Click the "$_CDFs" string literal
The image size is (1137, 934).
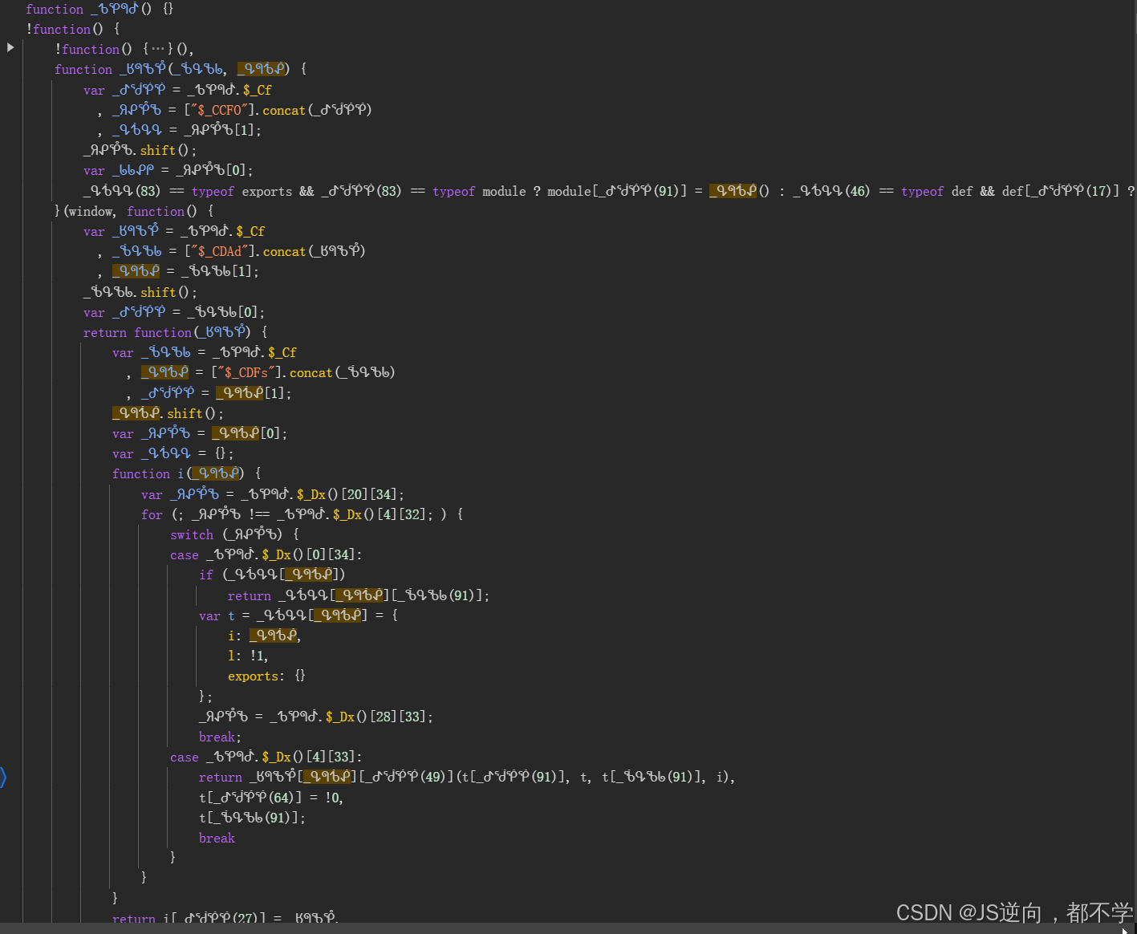coord(246,372)
